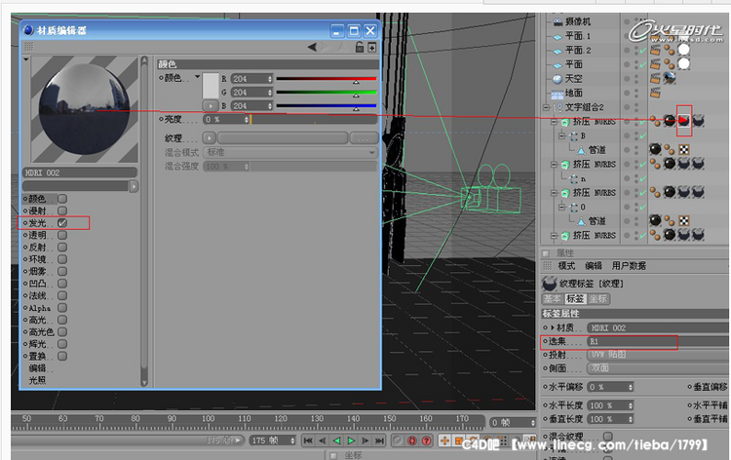
Task: Click the checkerboard tag on 管道 under B
Action: coord(684,150)
